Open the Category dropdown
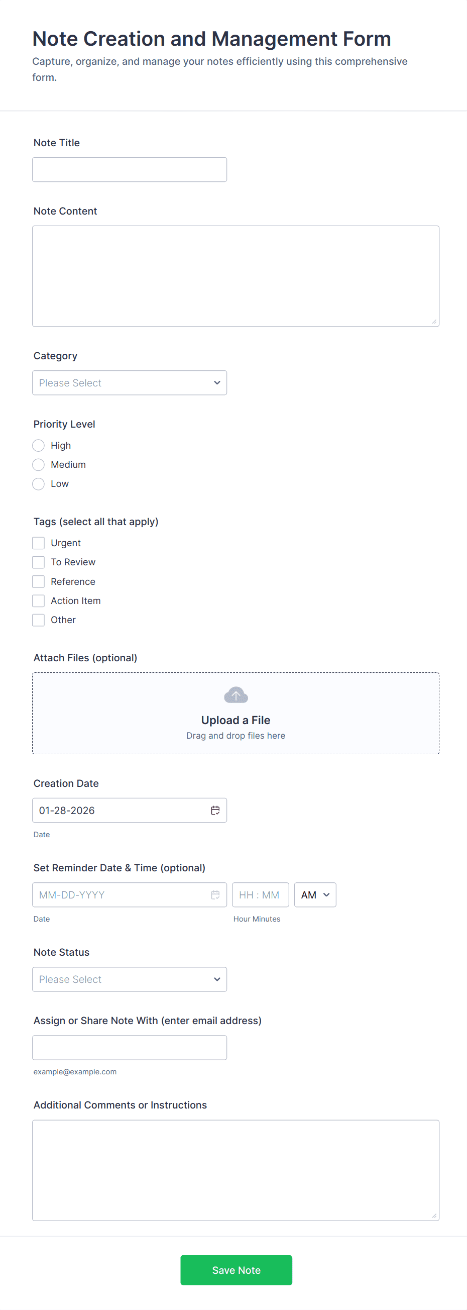467x1310 pixels. (129, 382)
